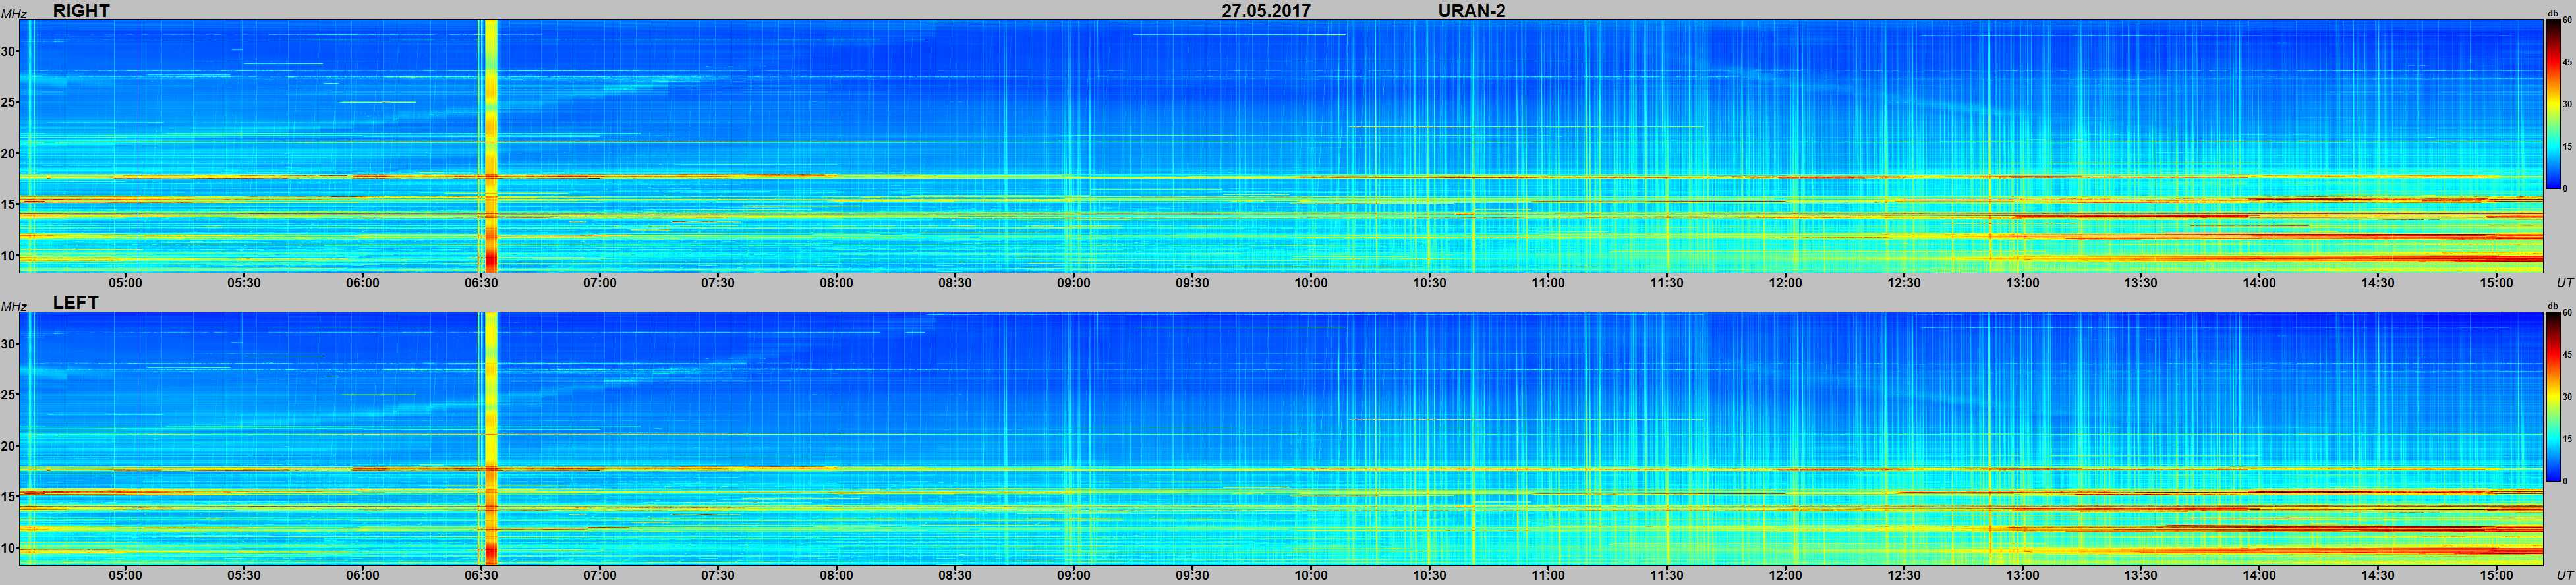Click the 20 MHz tick of the RIGHT panel

[x=9, y=153]
